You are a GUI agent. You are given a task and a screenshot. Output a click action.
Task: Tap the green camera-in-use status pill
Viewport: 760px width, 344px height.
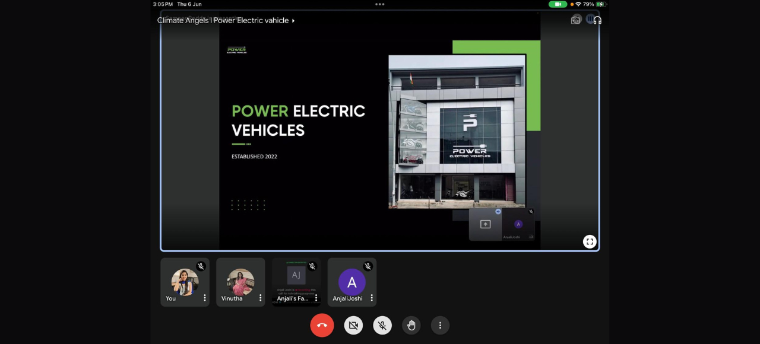click(558, 4)
